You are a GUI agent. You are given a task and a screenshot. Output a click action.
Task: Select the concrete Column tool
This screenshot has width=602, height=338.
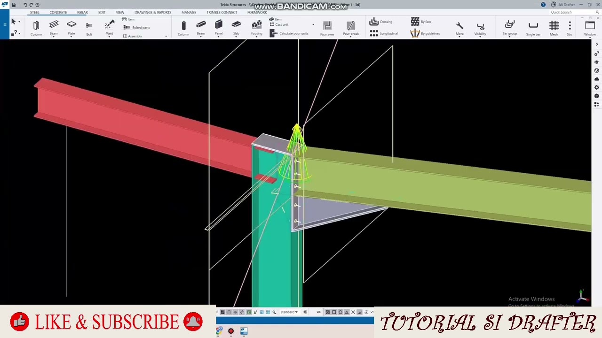183,28
